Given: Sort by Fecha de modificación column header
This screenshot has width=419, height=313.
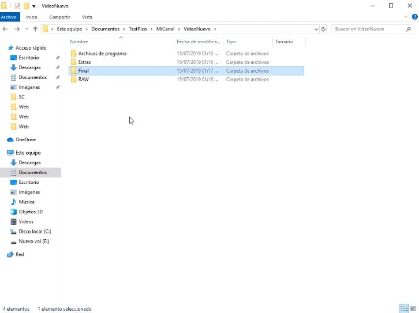Looking at the screenshot, I should [198, 42].
